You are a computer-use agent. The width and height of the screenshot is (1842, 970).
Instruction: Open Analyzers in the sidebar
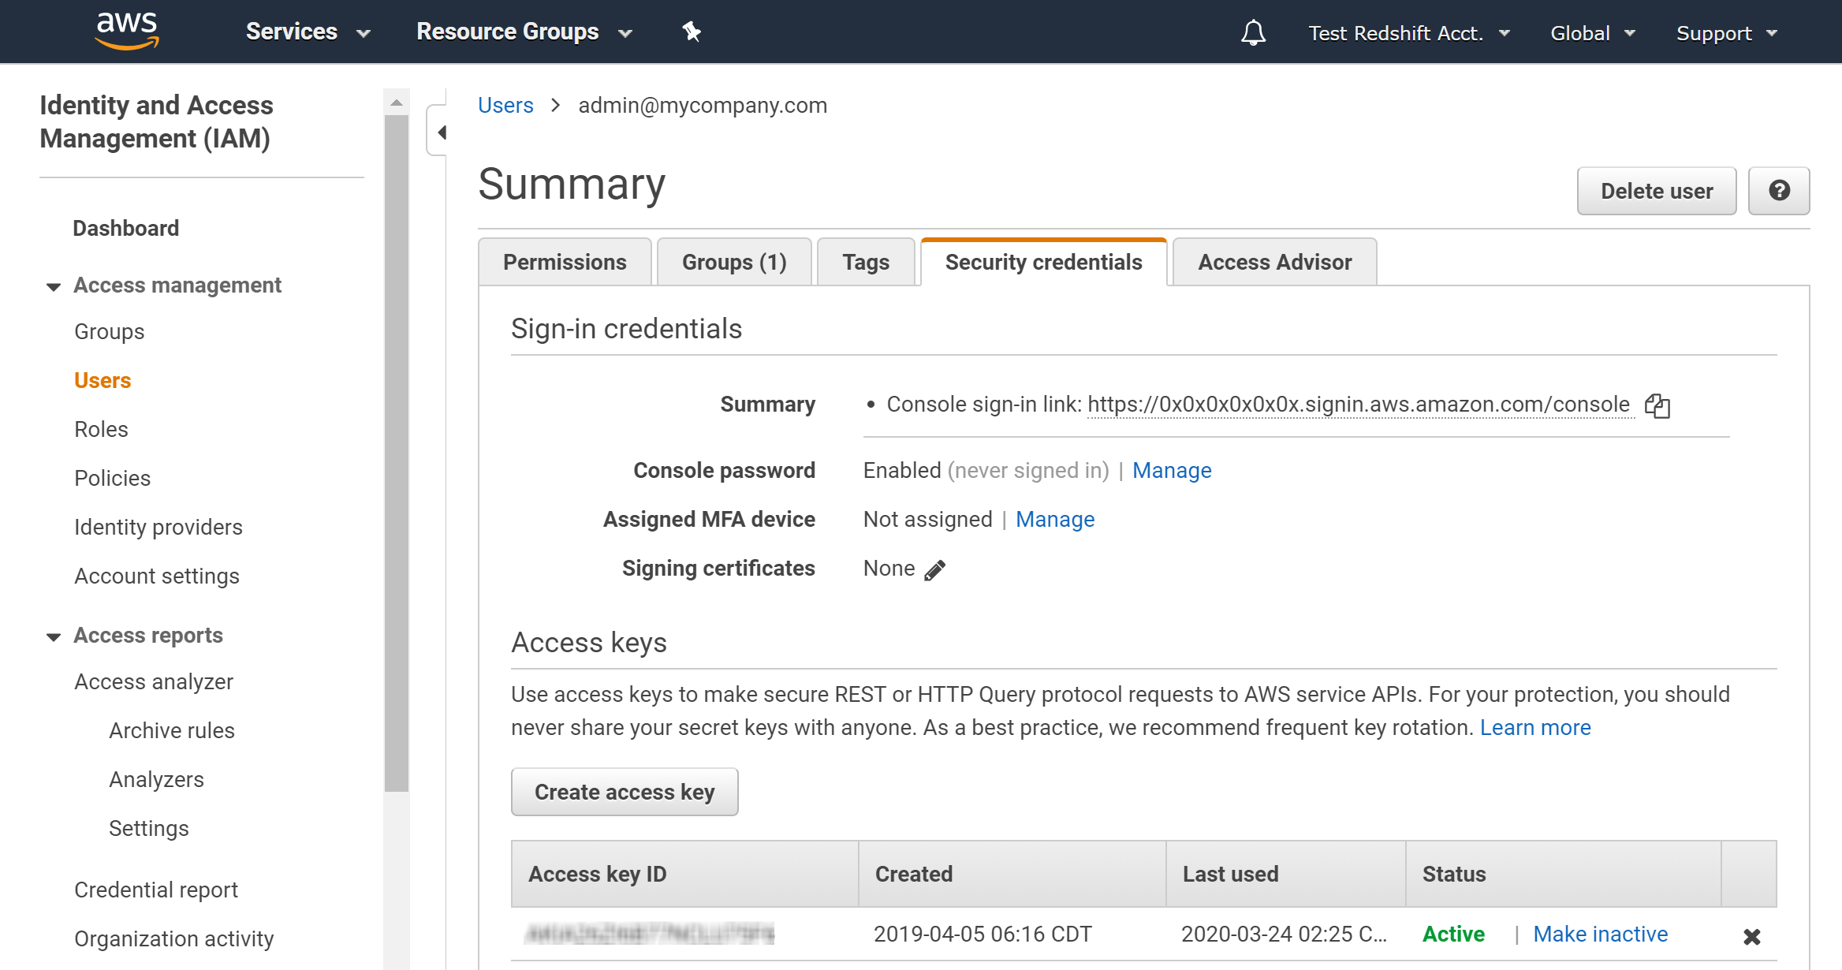pyautogui.click(x=156, y=779)
